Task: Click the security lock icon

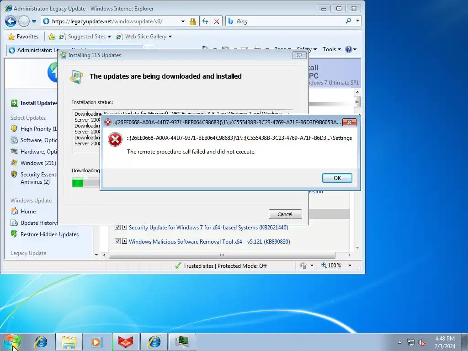Action: 192,21
